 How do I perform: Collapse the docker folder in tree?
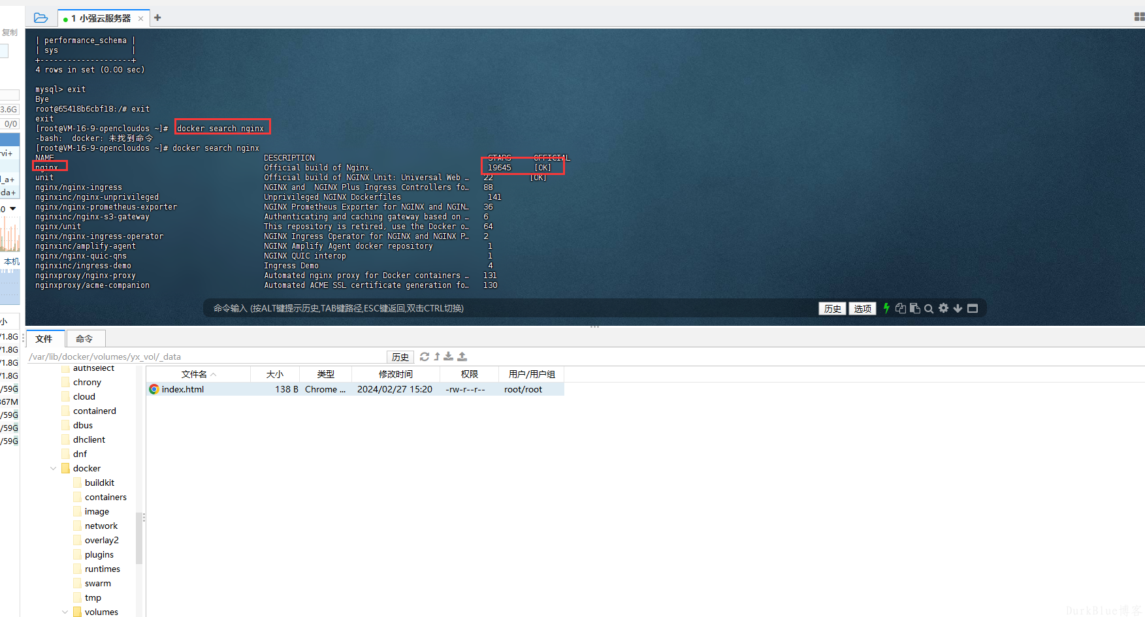point(53,468)
